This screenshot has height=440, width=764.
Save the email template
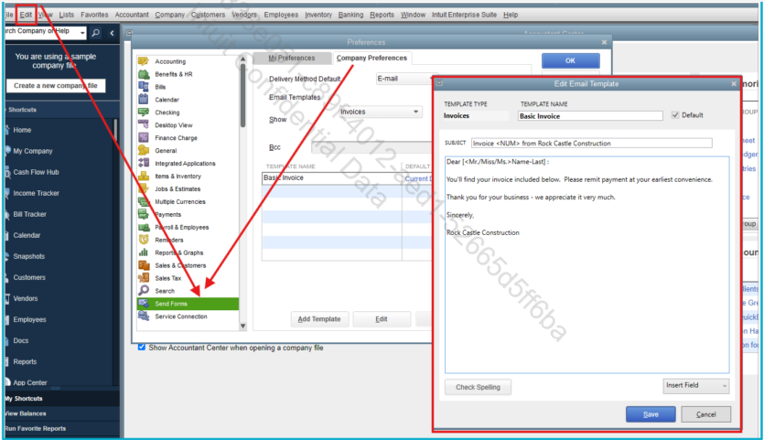click(651, 414)
